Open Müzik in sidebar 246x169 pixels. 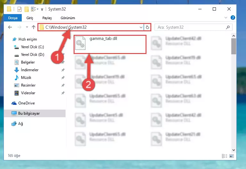pyautogui.click(x=26, y=78)
